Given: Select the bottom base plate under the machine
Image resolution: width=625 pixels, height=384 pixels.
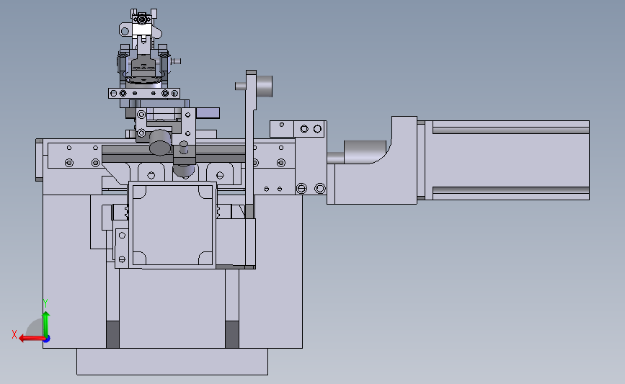Looking at the screenshot, I should [172, 362].
